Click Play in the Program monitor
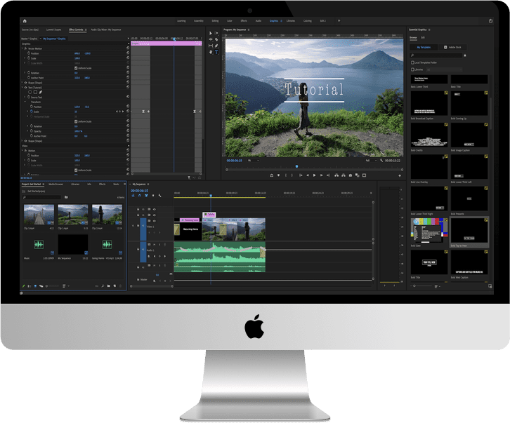 coord(314,175)
